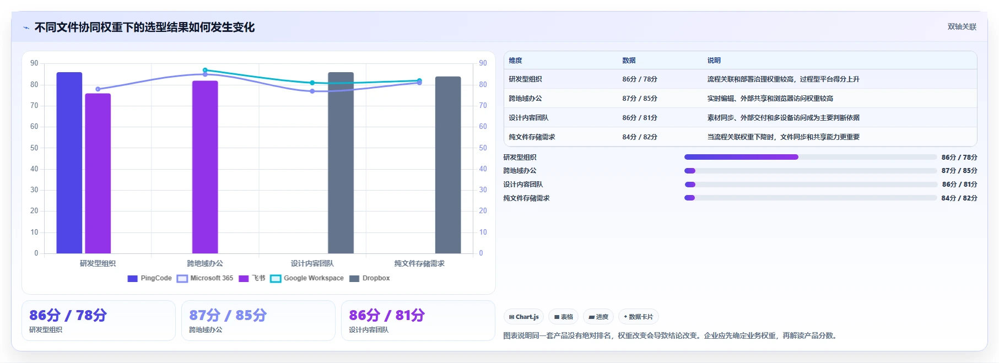Click 研发型组织 x-axis label under chart
This screenshot has width=999, height=363.
(98, 264)
